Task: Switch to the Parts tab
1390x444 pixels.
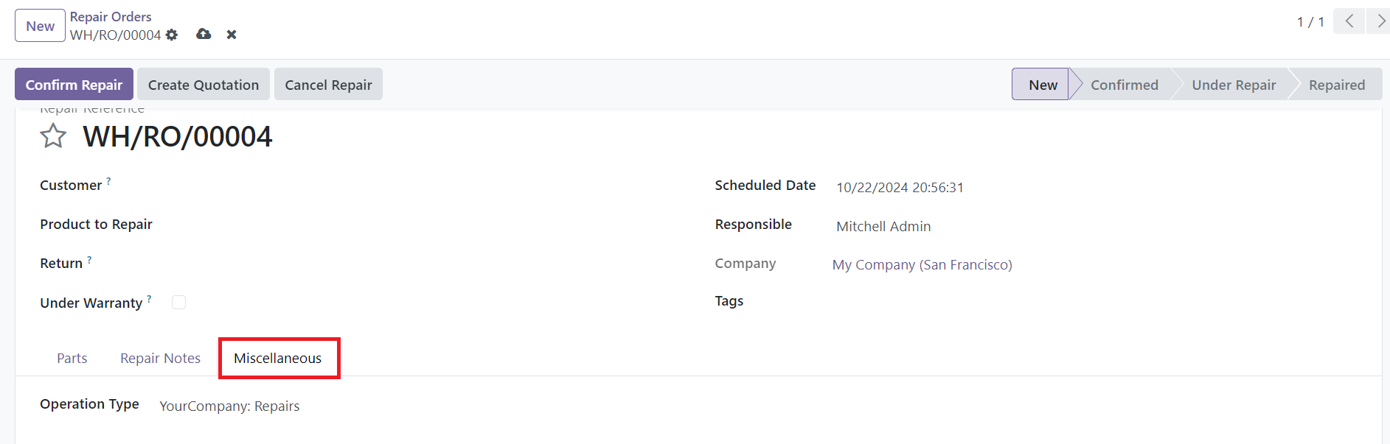Action: click(x=72, y=358)
